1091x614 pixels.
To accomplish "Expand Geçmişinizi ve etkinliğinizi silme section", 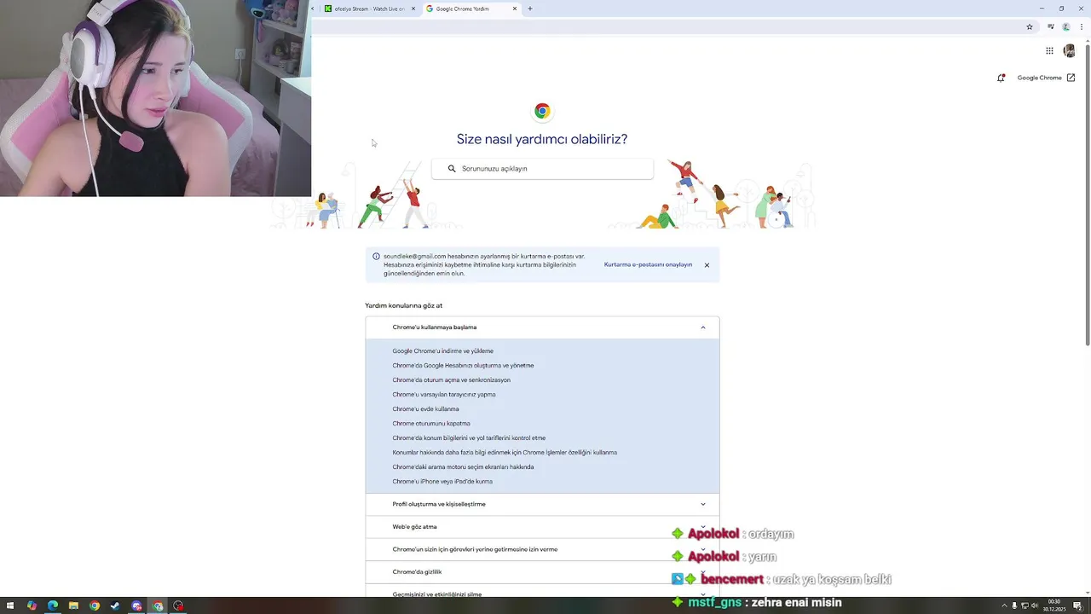I will (542, 592).
